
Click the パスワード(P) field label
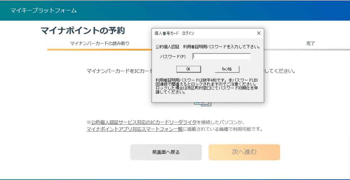173,57
